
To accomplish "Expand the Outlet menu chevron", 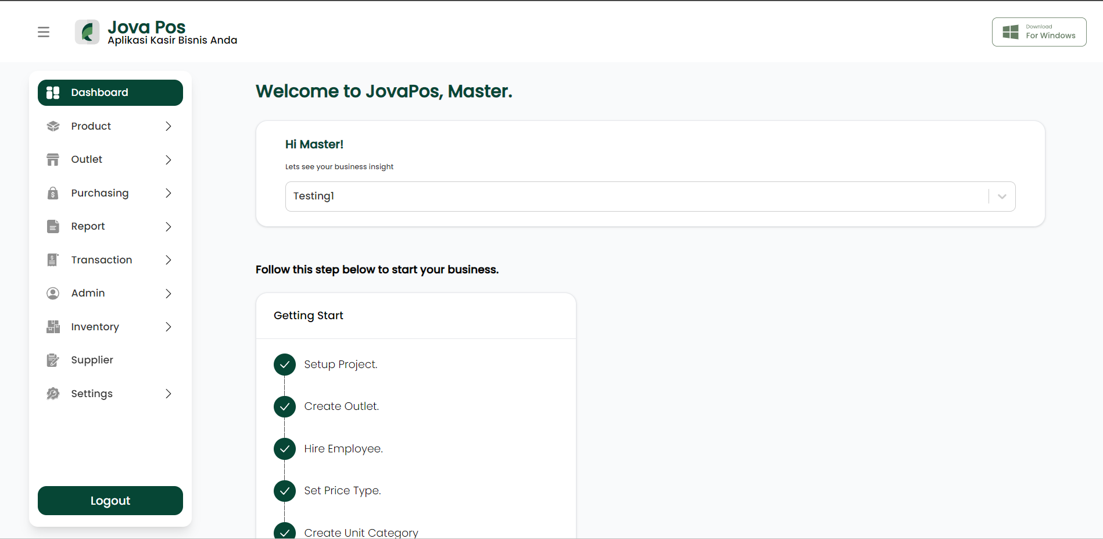I will [x=169, y=159].
